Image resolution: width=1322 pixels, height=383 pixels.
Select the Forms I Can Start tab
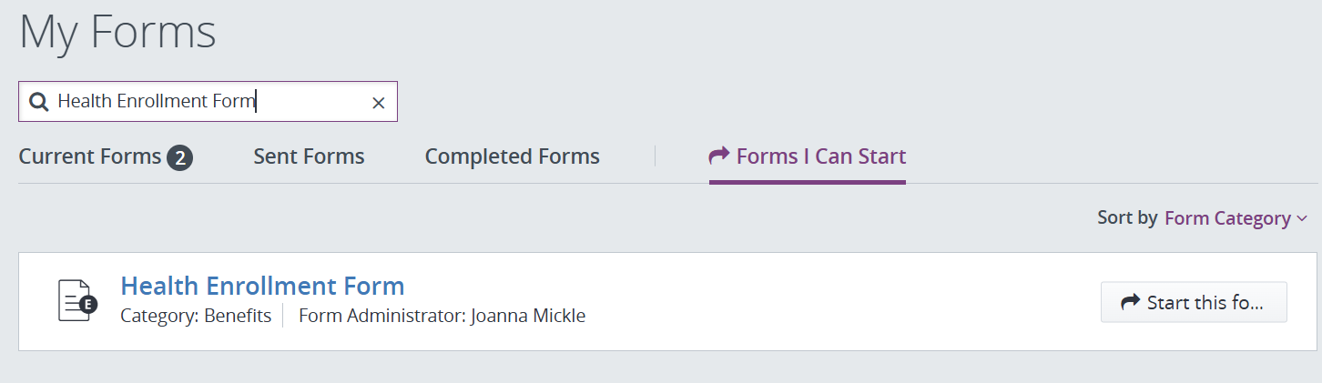(x=808, y=156)
